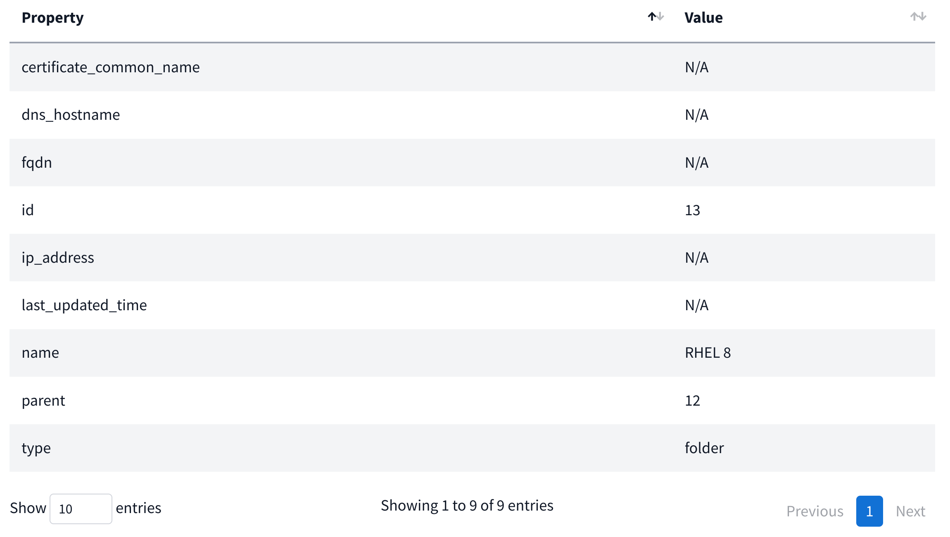Click the N/A value for fqdn
This screenshot has height=537, width=950.
click(x=696, y=163)
